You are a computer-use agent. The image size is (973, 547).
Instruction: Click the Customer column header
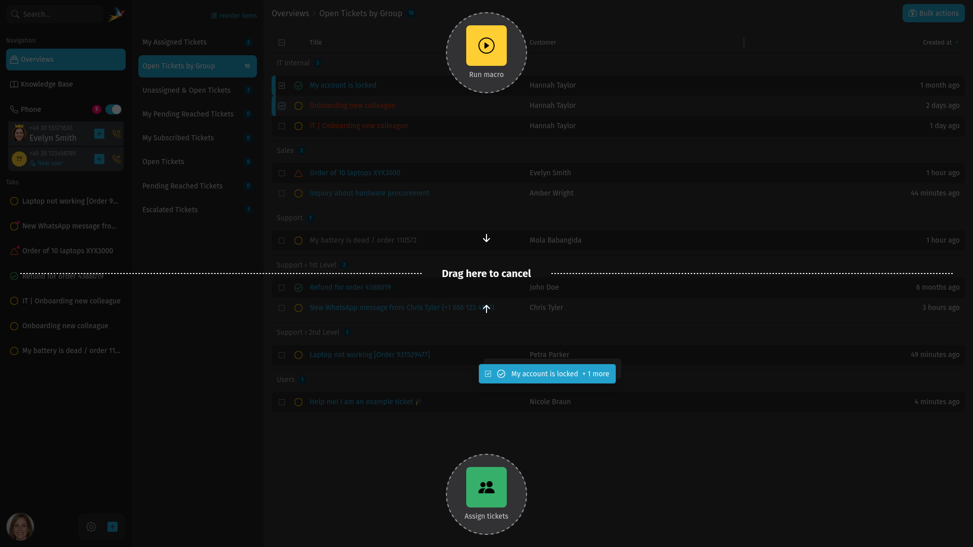(x=543, y=43)
